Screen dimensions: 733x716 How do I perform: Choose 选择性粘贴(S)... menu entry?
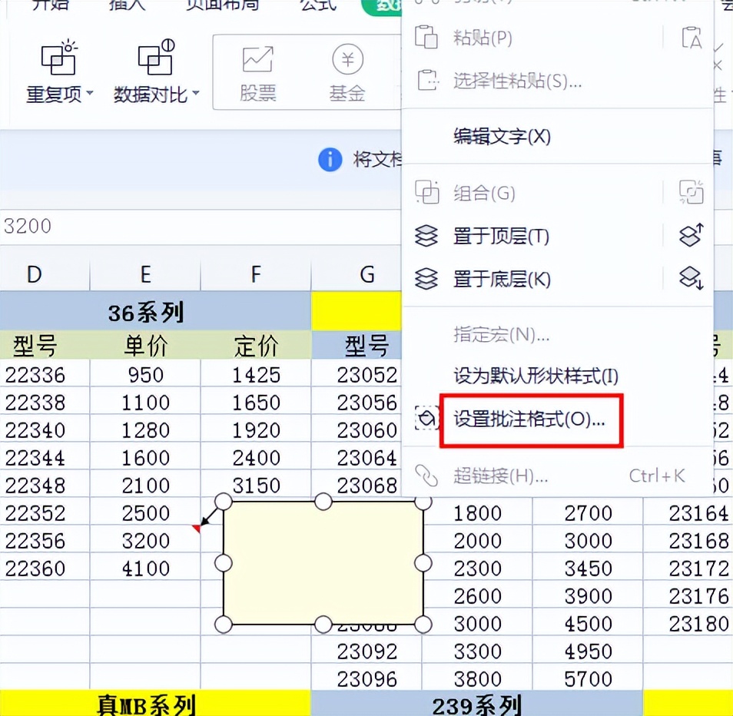(x=517, y=81)
